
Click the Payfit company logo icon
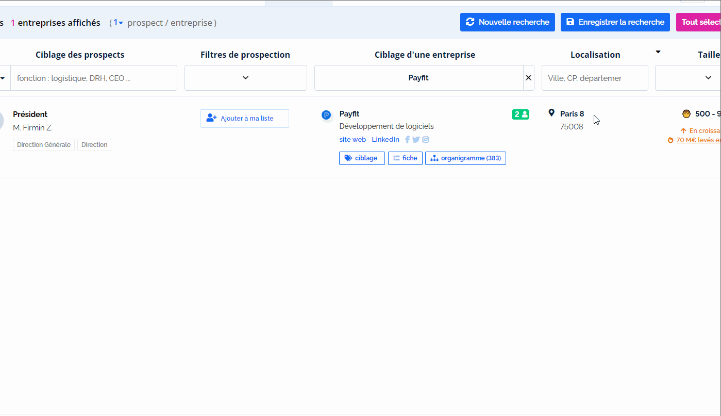[x=326, y=115]
